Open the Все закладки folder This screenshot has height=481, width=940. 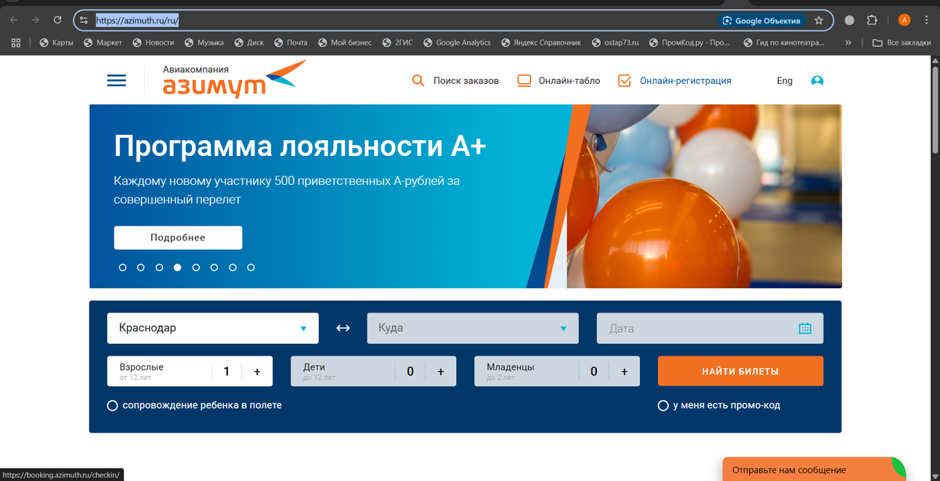point(902,43)
